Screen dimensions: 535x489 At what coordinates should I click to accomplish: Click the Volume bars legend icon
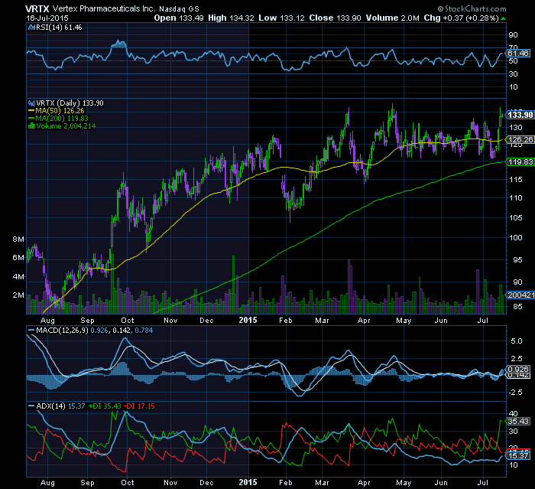32,126
